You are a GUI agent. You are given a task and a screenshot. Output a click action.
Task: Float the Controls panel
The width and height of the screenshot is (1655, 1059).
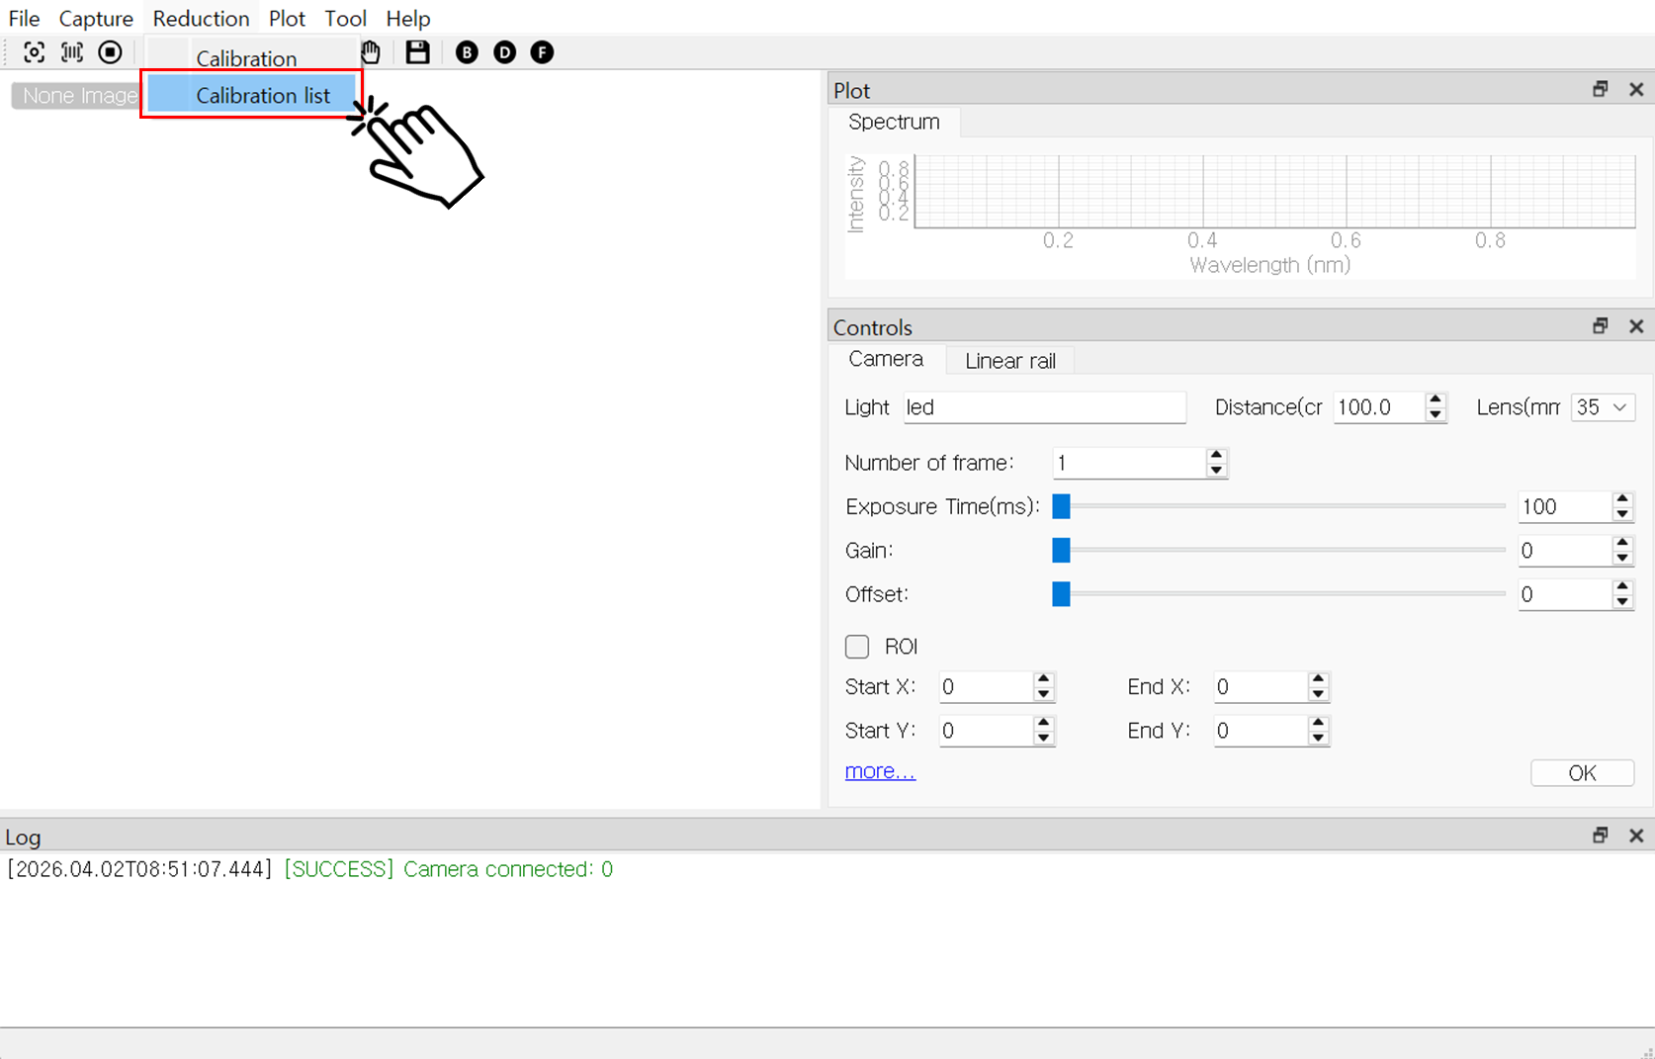[x=1601, y=326]
